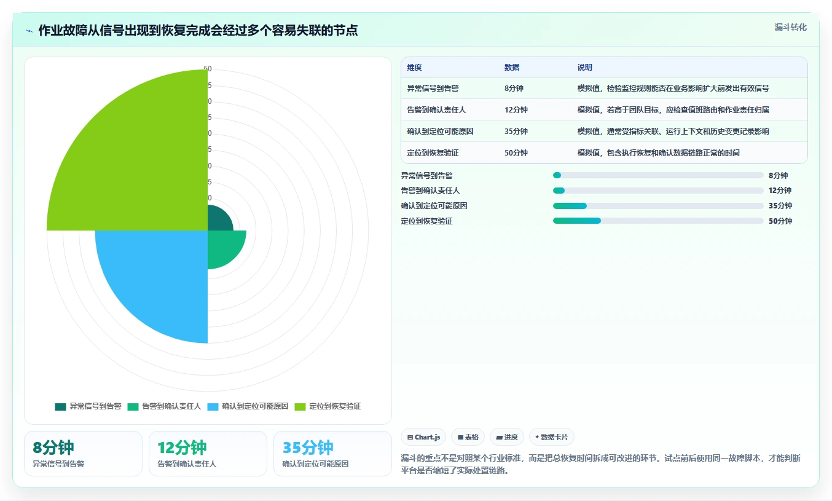The width and height of the screenshot is (832, 501).
Task: Click the page title about 作业故障
Action: (198, 30)
